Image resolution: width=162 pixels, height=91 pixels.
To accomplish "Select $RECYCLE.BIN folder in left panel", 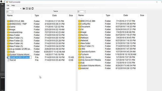I will (x=16, y=21).
